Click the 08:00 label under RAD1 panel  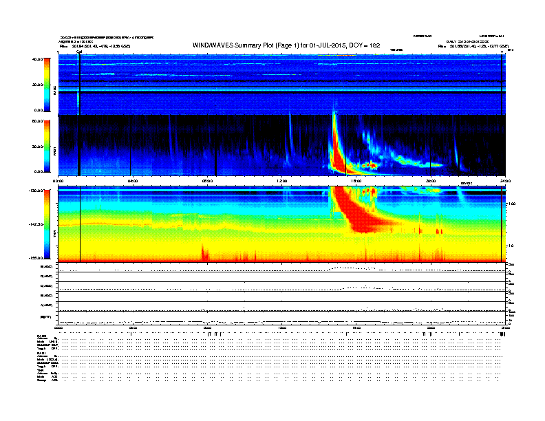[x=207, y=181]
